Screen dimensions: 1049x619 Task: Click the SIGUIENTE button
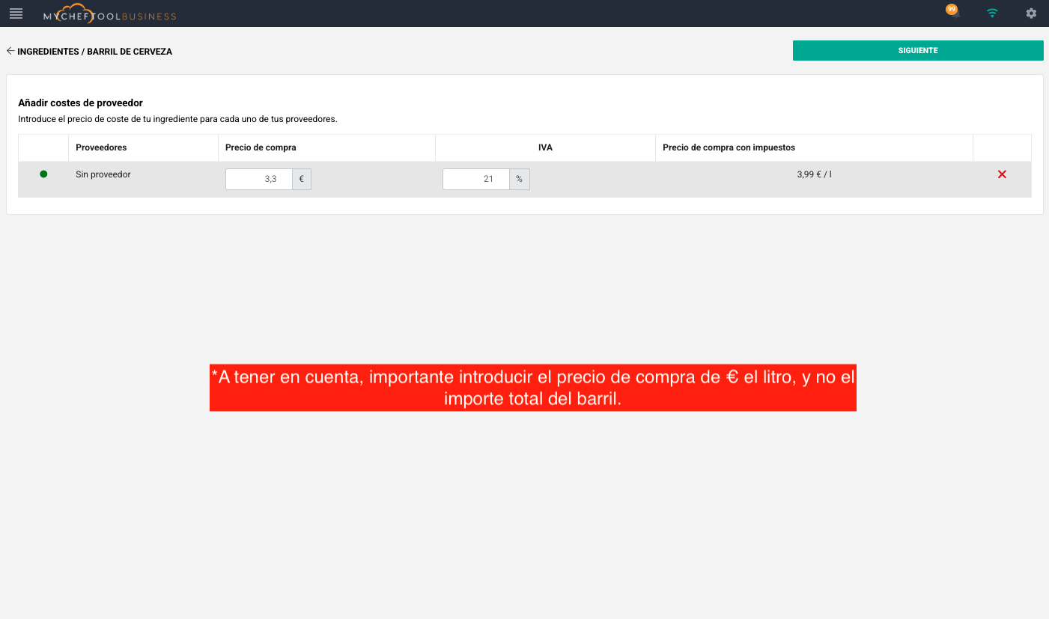(917, 51)
